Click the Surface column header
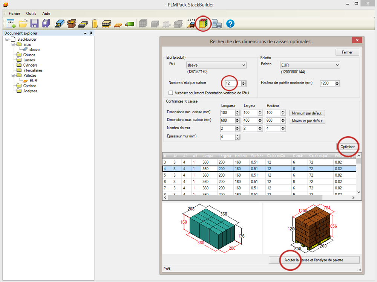Image resolution: width=377 pixels, height=282 pixels. pos(257,156)
